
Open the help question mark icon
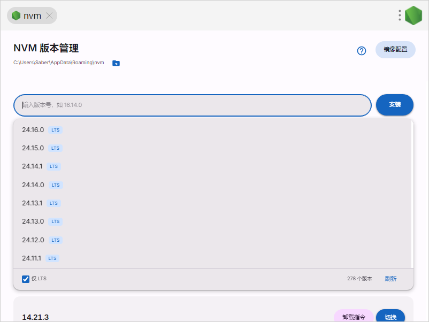click(362, 51)
